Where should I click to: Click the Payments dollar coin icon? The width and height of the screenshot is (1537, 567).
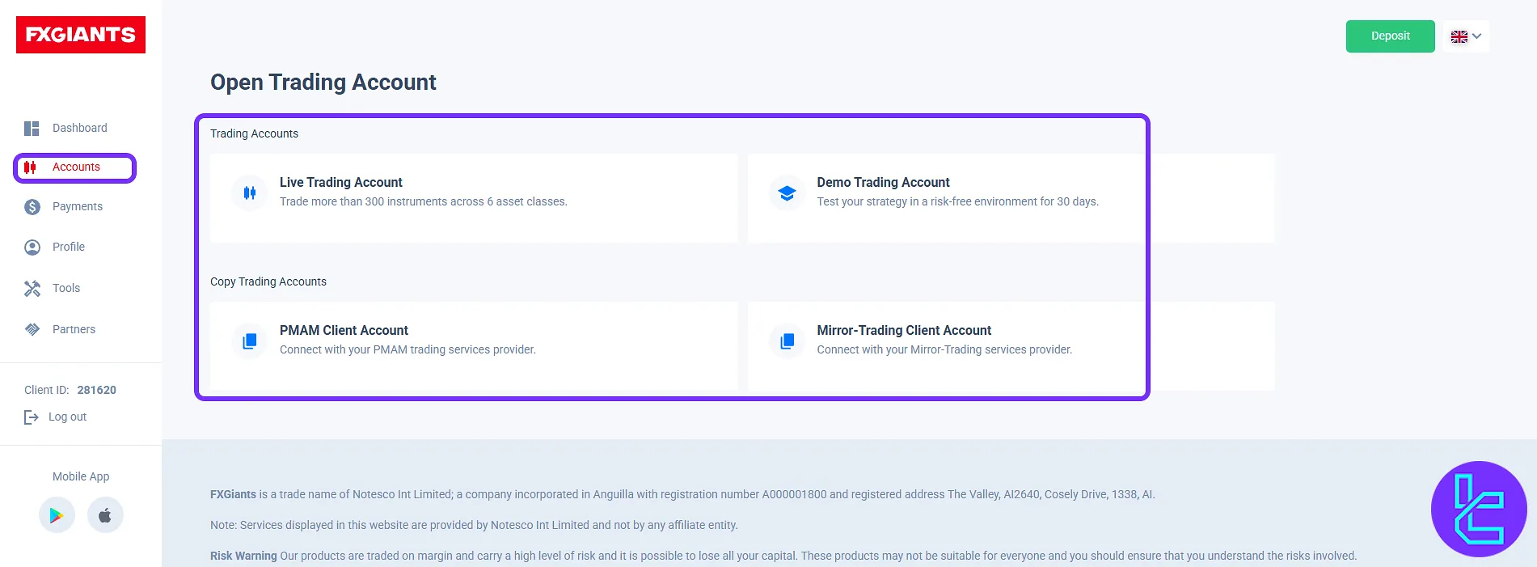pos(32,207)
